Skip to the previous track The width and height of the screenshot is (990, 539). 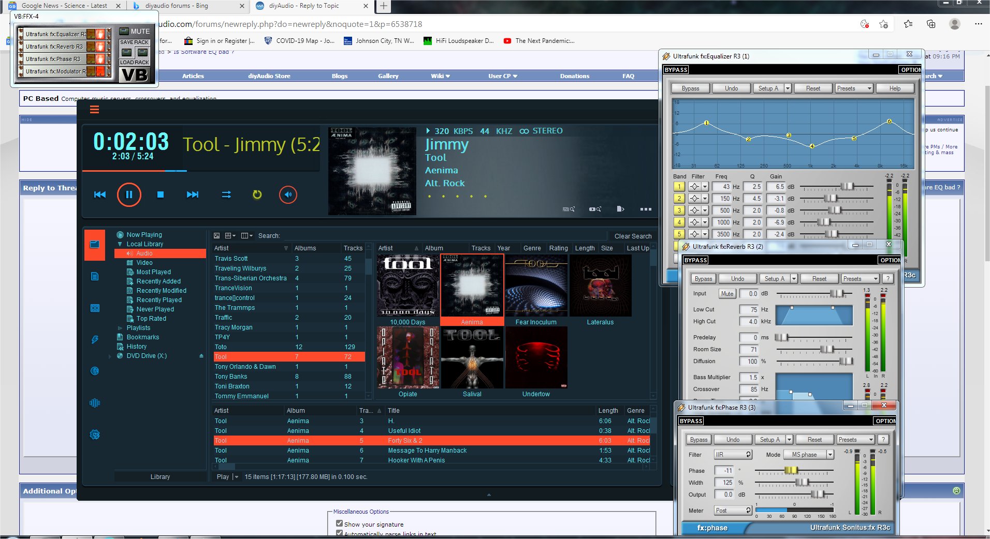100,194
